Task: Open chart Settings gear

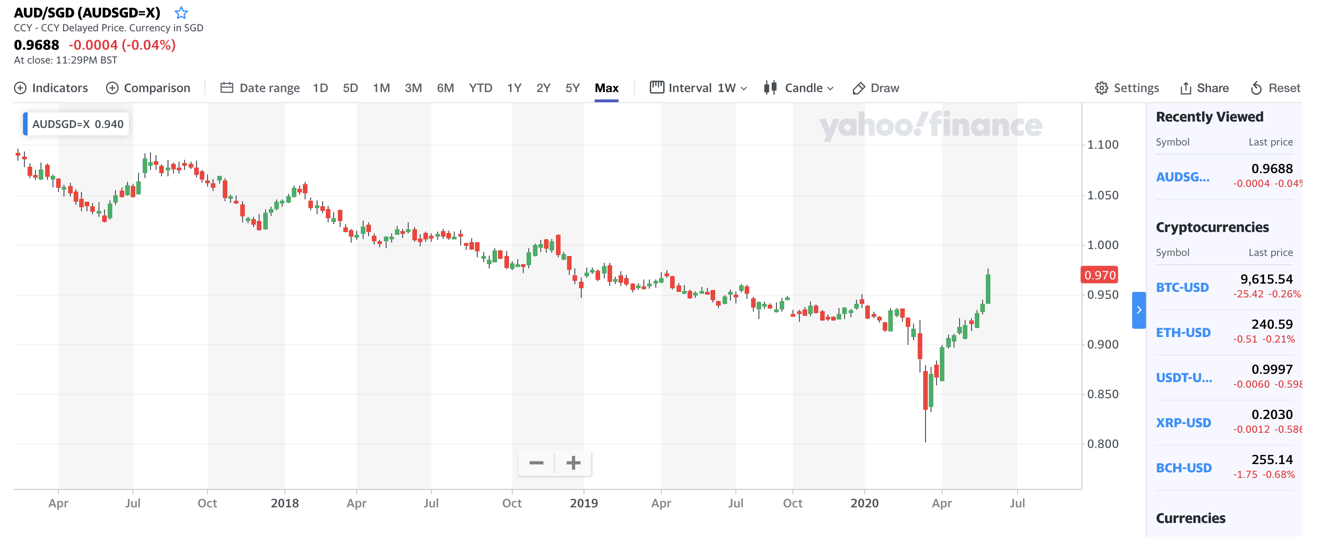Action: [1127, 88]
